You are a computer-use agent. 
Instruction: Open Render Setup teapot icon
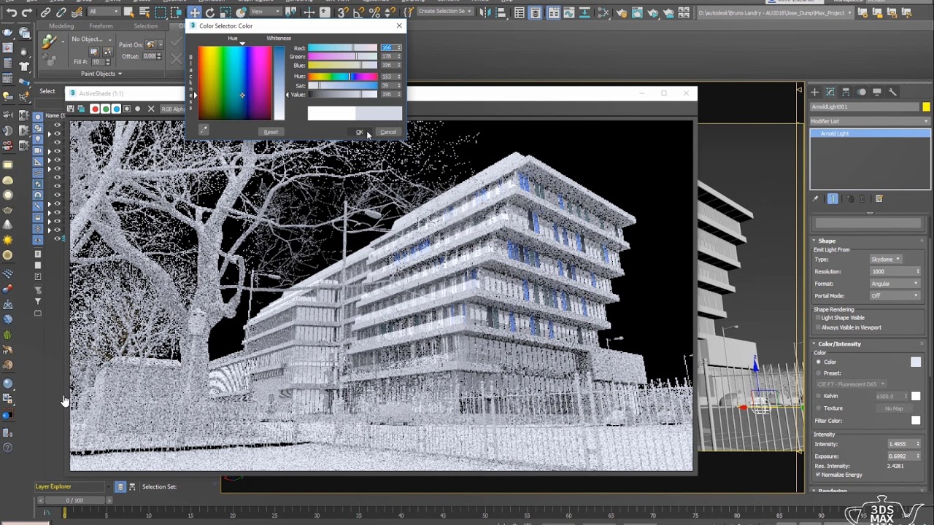tap(622, 12)
